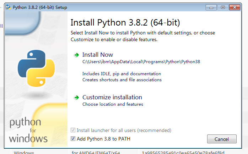
Task: Click the 'Choose location and features' description
Action: 113,104
